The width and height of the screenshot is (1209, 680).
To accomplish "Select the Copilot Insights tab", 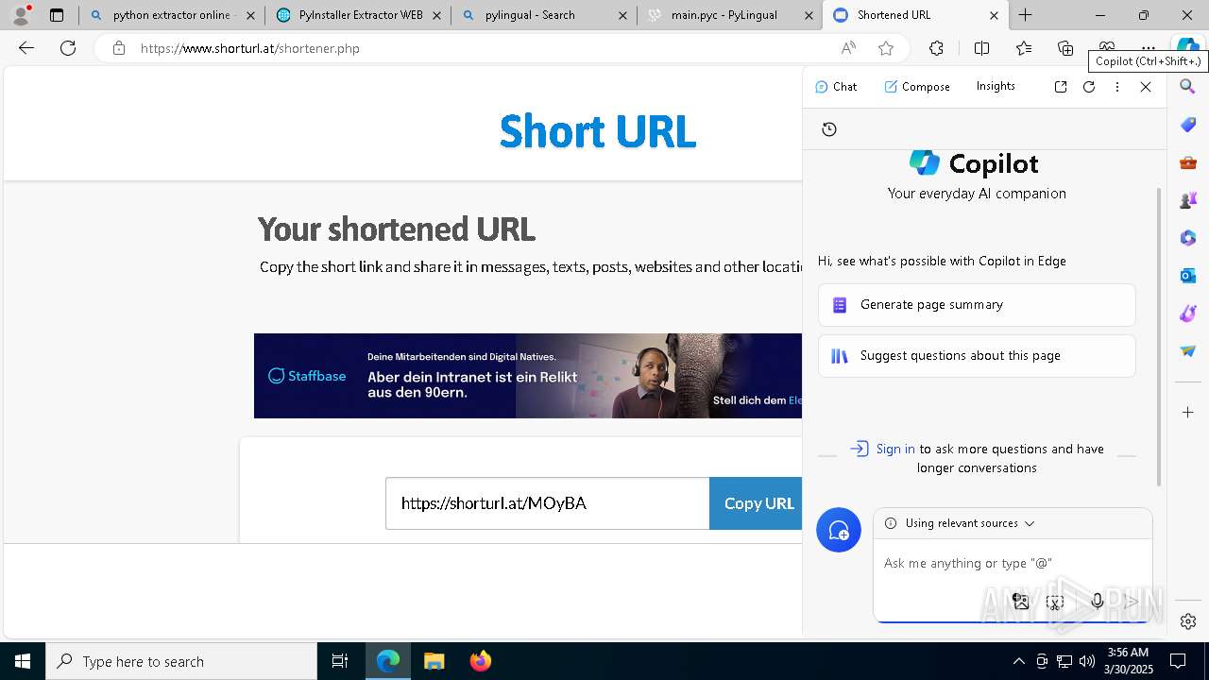I will tap(996, 87).
